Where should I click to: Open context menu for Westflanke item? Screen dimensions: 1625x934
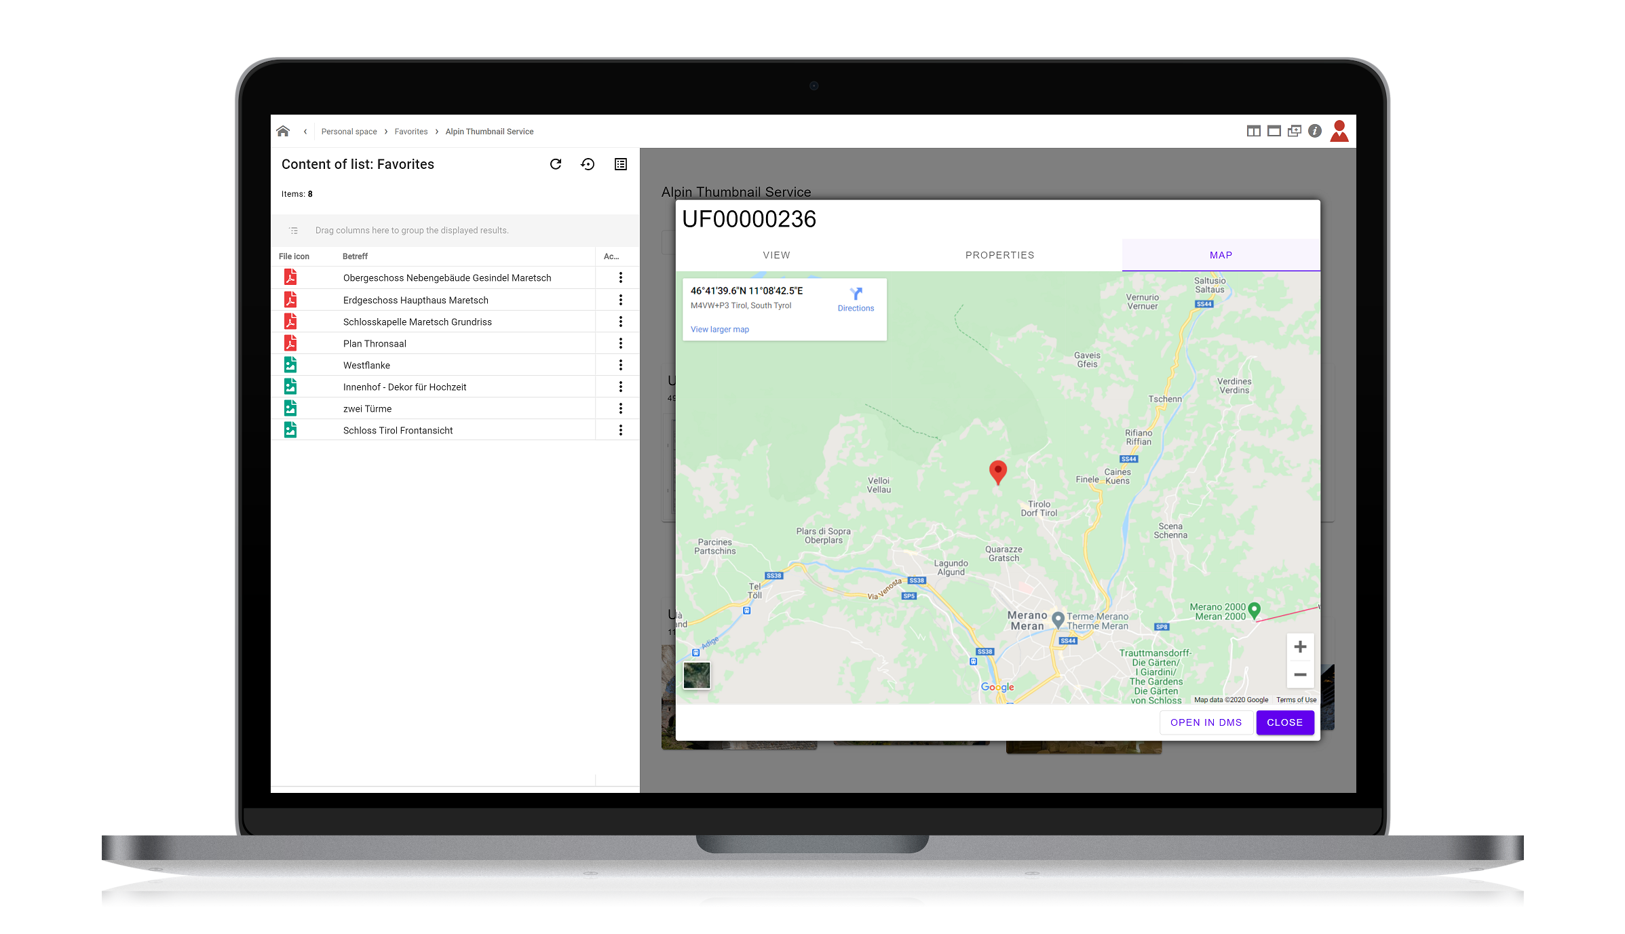click(x=621, y=365)
